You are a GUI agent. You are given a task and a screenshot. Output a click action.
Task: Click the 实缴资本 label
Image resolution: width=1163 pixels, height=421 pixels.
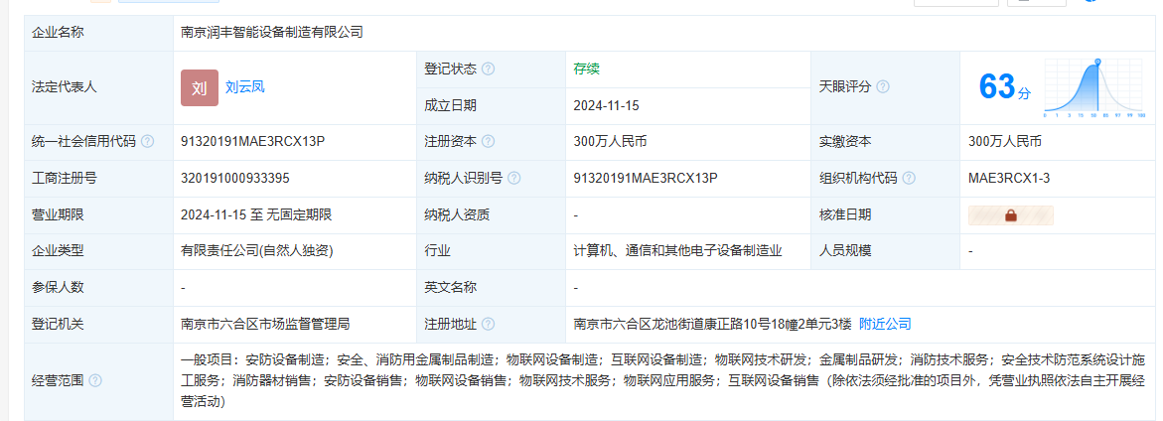pyautogui.click(x=845, y=142)
